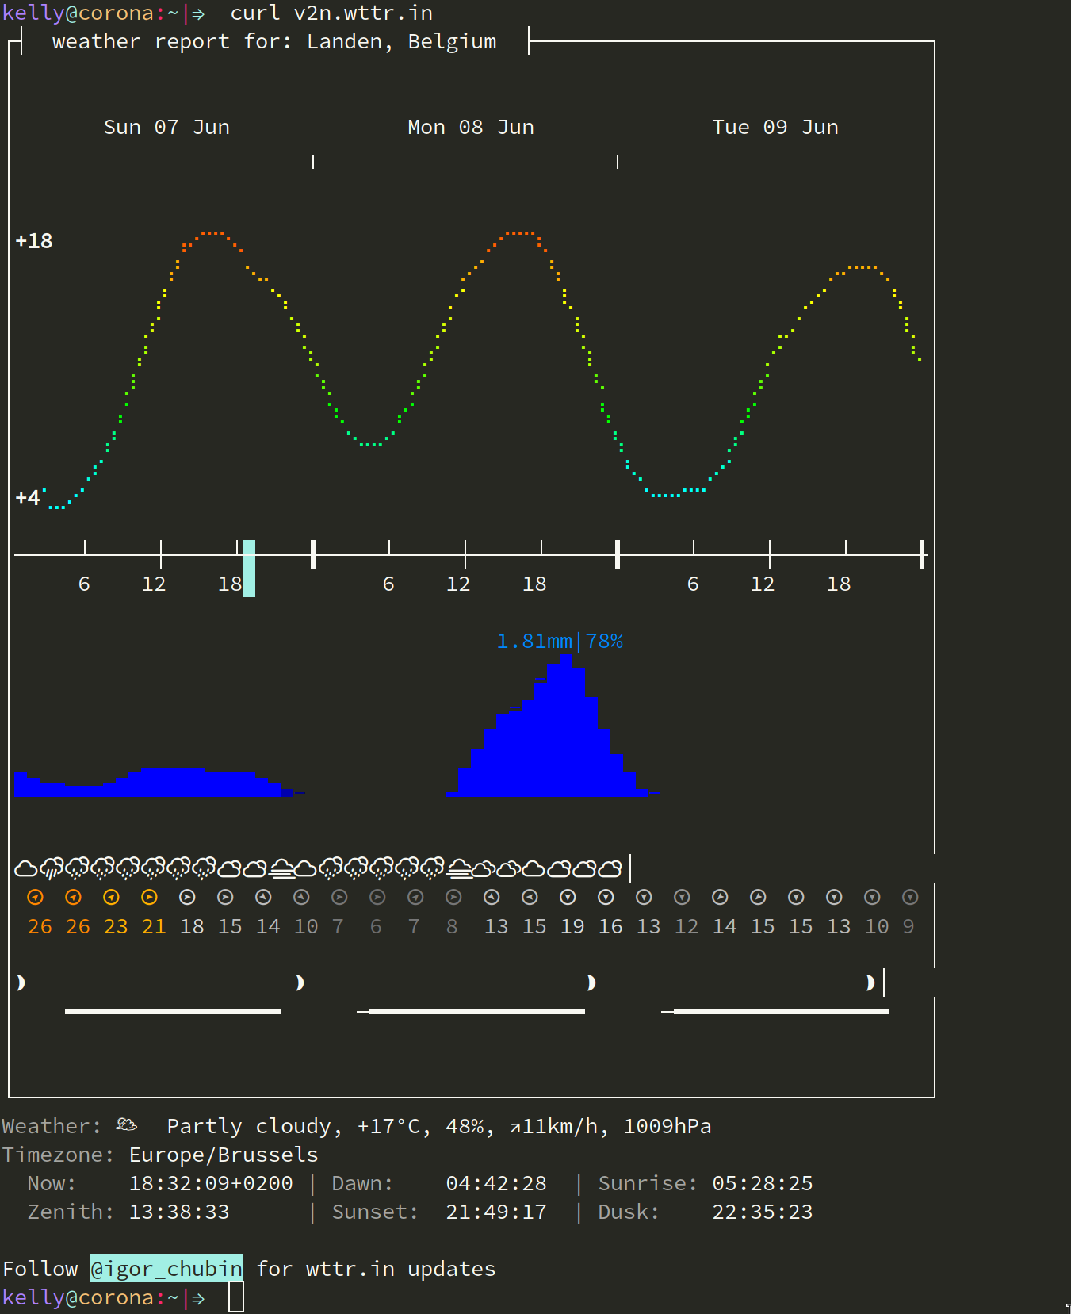Click the wind speed value '16'
Viewport: 1071px width, 1314px height.
click(x=610, y=926)
